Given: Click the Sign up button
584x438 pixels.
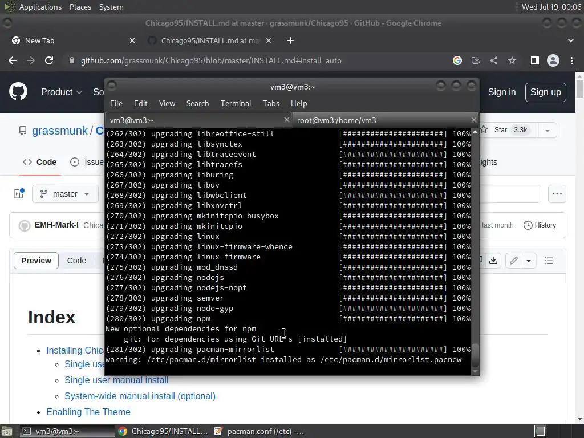Looking at the screenshot, I should (x=545, y=92).
